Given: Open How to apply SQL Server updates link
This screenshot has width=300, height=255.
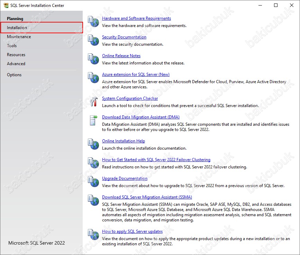Looking at the screenshot, I should coord(133,231).
